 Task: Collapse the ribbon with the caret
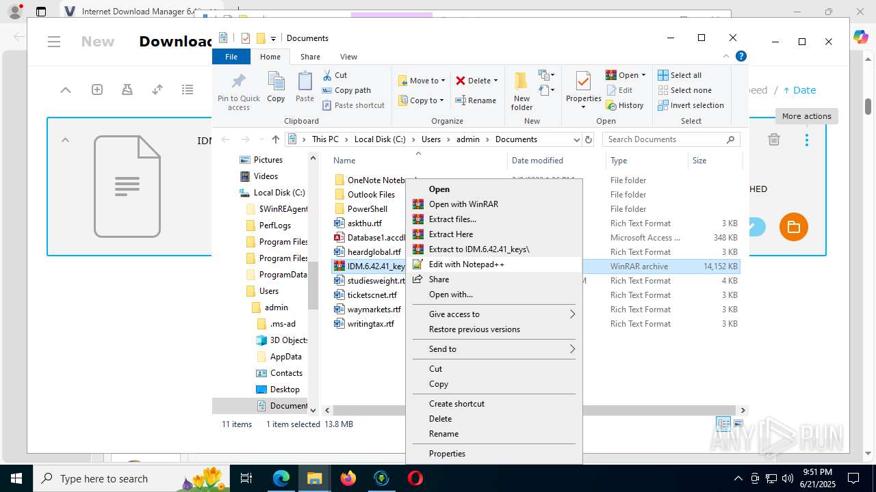point(727,56)
